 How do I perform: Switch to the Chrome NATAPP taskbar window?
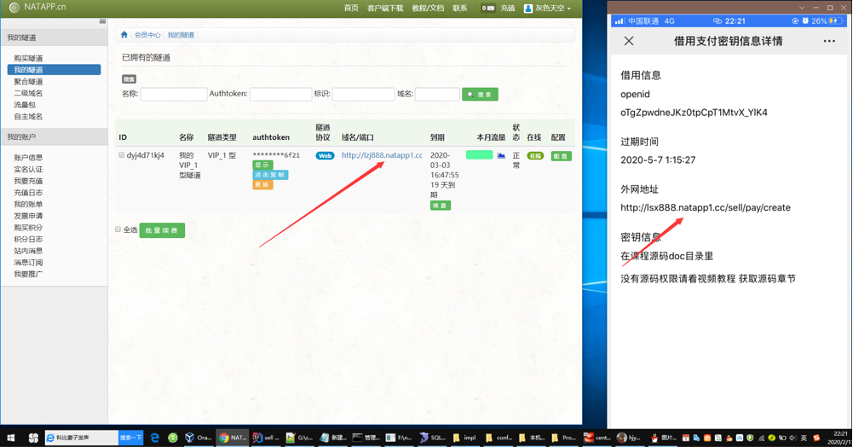pos(233,438)
